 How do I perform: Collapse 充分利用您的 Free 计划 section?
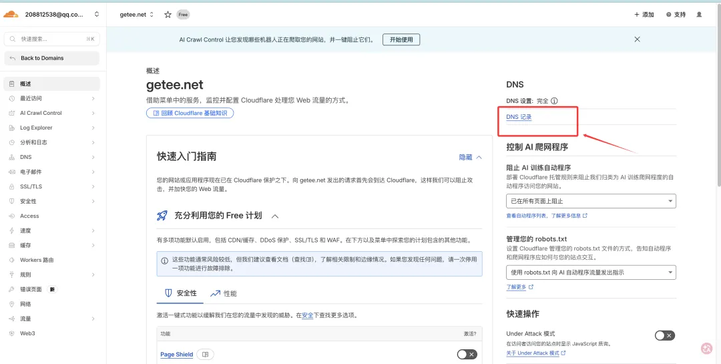click(x=275, y=215)
